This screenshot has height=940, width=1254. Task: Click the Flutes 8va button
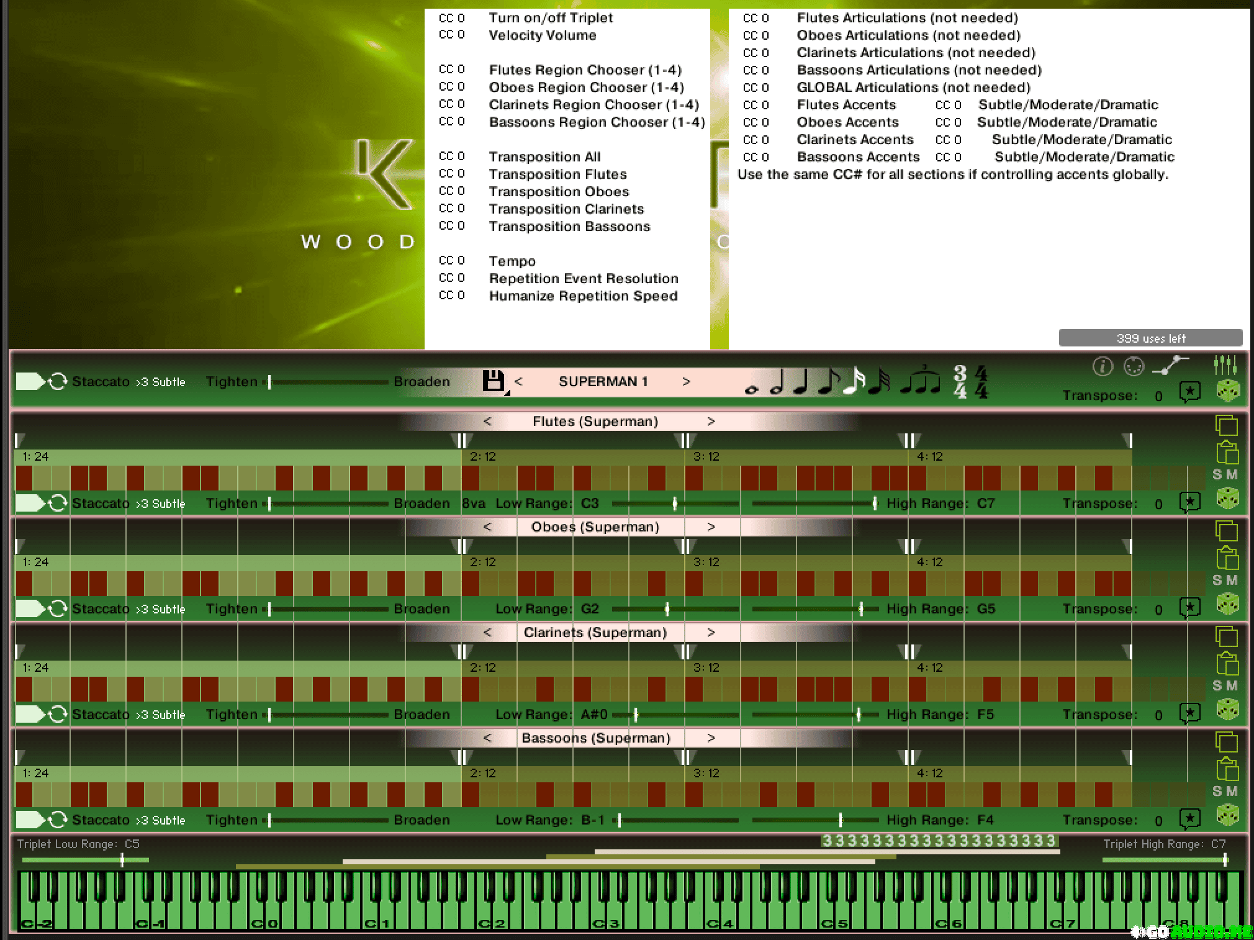[x=474, y=504]
